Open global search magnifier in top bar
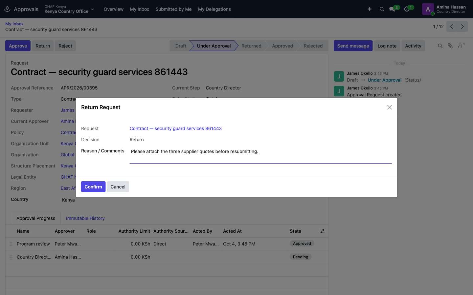 [x=382, y=9]
